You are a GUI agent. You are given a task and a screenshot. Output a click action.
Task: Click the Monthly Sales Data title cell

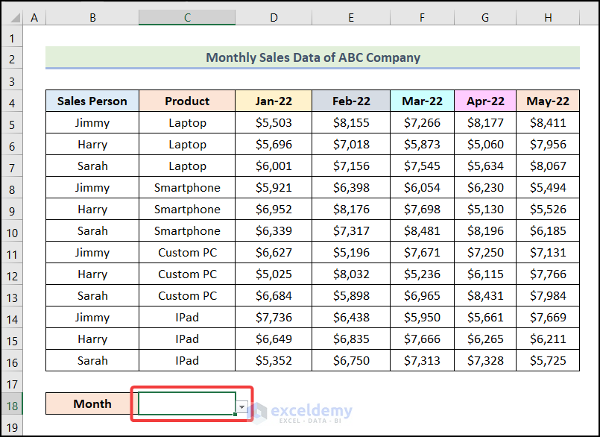click(x=312, y=57)
